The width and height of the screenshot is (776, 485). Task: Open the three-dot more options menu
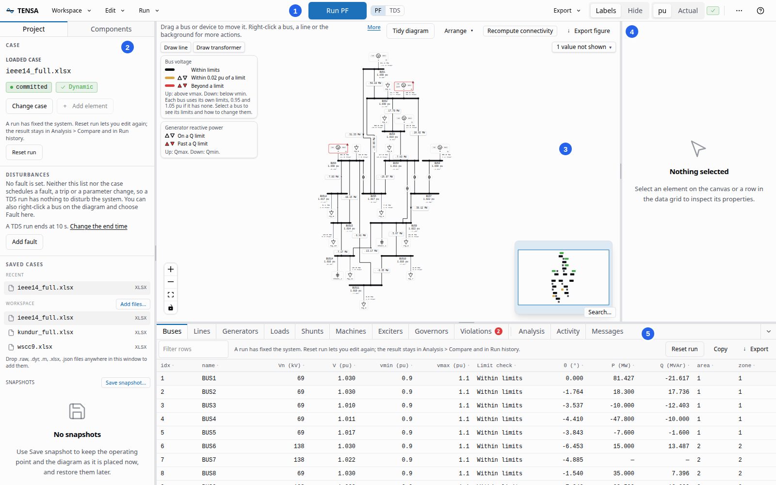739,11
